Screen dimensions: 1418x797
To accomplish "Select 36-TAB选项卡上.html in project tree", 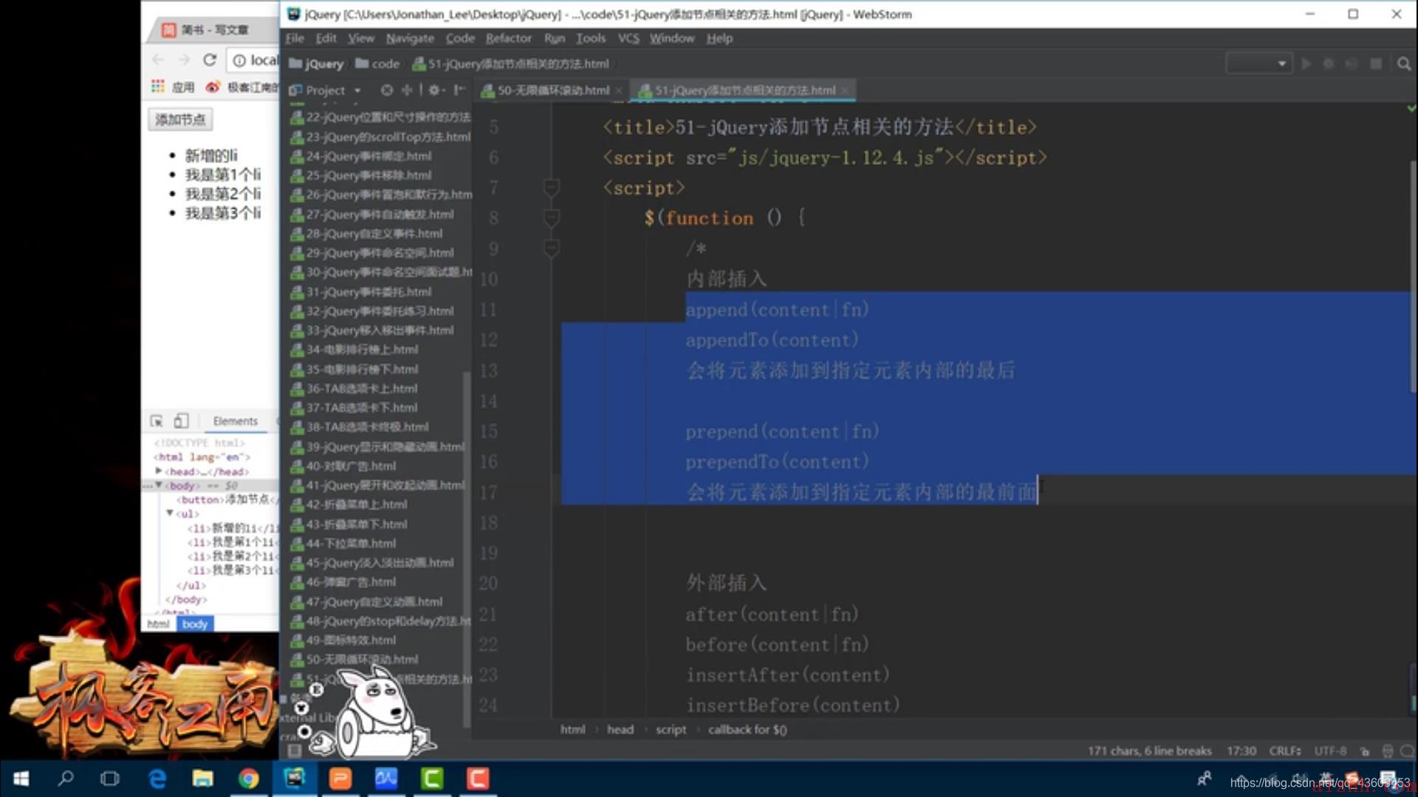I will (354, 389).
